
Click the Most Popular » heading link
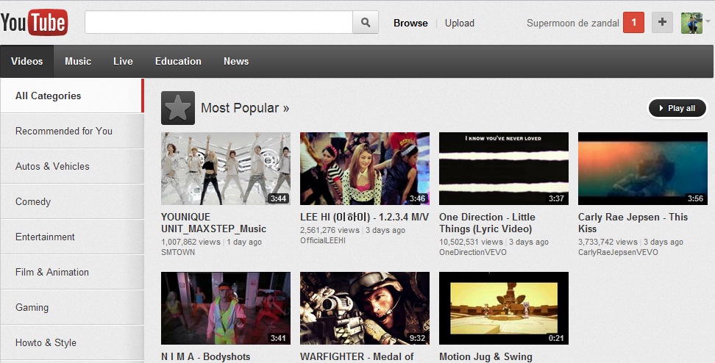coord(245,108)
